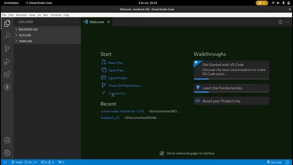Click the Explorer more actions ellipsis

point(75,22)
